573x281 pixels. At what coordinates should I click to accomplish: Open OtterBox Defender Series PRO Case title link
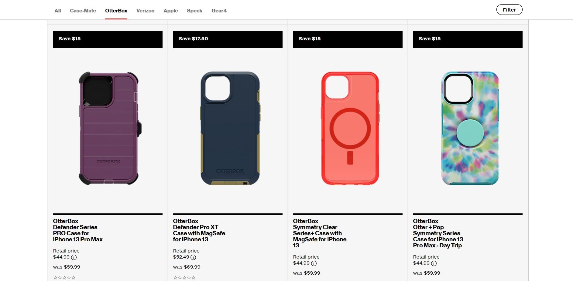coord(78,230)
